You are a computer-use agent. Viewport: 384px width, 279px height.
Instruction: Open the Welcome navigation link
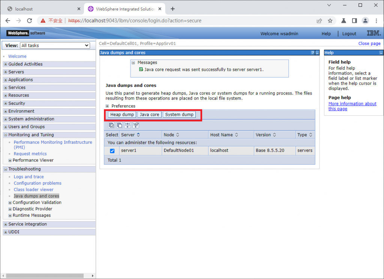tap(17, 56)
